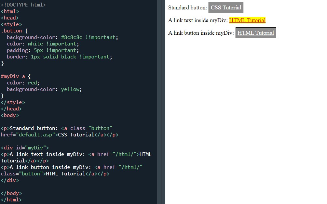Place cursor at the closing </html> tag

click(11, 200)
